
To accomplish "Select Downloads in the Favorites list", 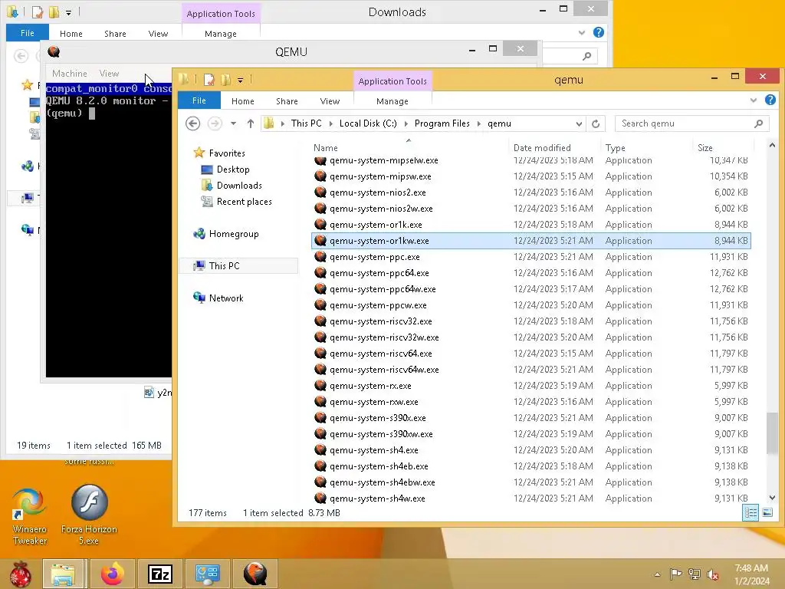I will coord(239,186).
